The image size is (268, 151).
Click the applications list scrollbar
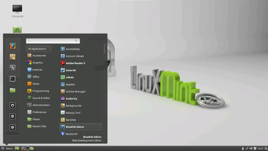104,48
